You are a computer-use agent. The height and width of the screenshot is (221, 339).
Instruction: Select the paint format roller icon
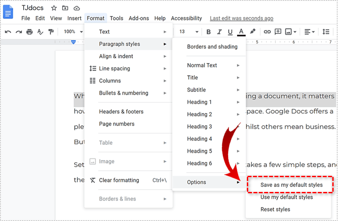[x=51, y=32]
